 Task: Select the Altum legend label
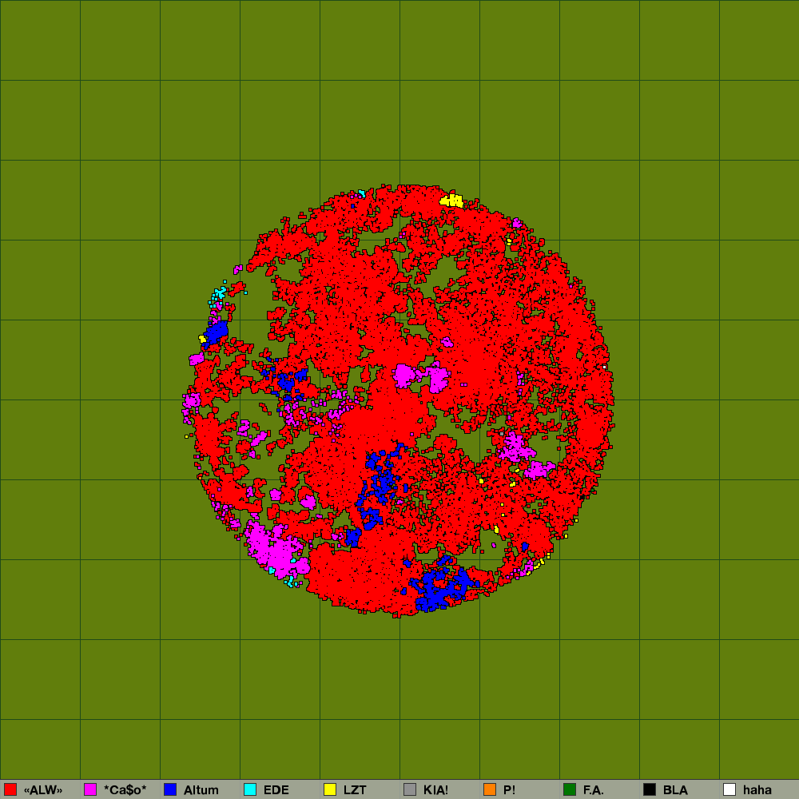pyautogui.click(x=201, y=790)
